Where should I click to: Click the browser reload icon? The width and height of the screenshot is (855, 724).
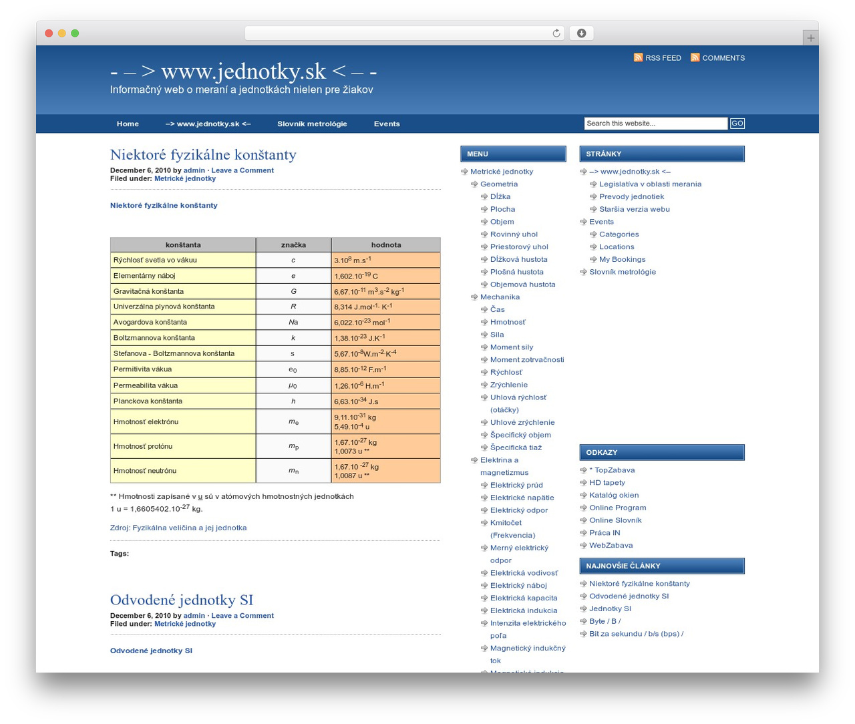pos(556,33)
